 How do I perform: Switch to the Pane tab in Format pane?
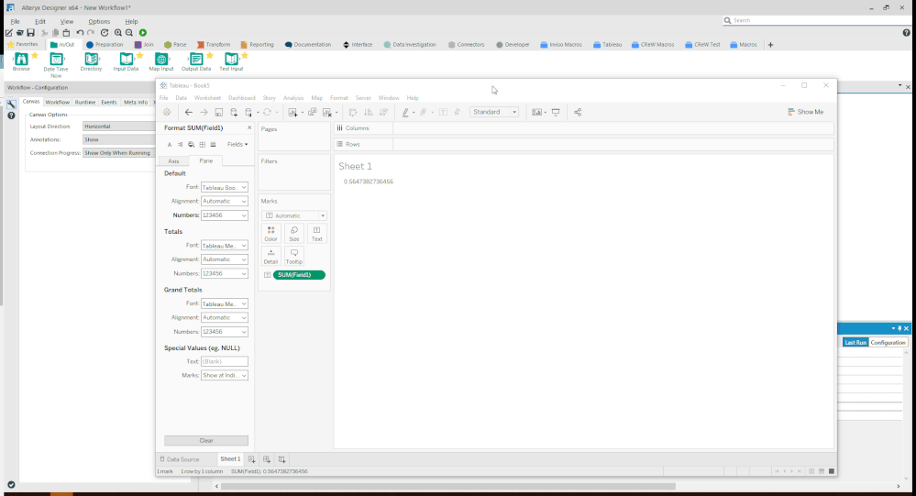pyautogui.click(x=205, y=160)
